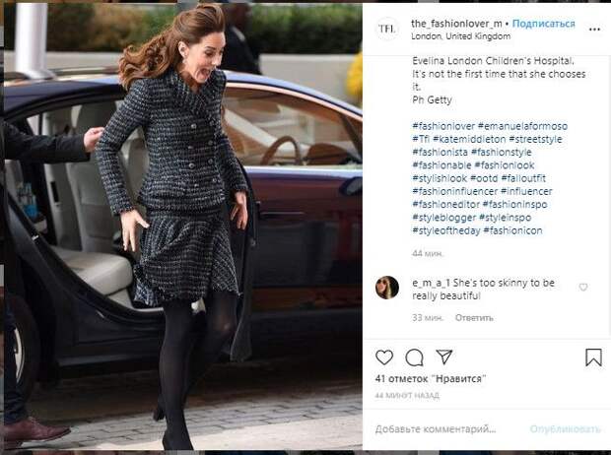View the 41 likes count list
Screen dimensions: 611x455
tap(431, 378)
